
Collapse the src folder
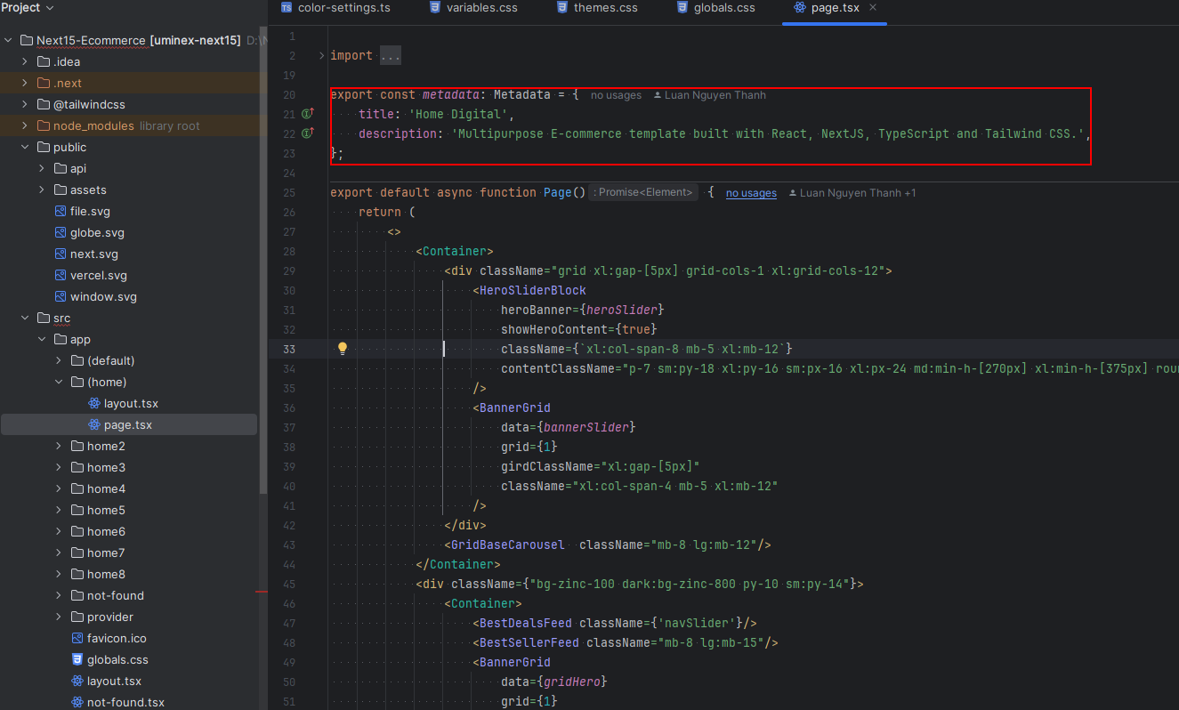(x=25, y=318)
